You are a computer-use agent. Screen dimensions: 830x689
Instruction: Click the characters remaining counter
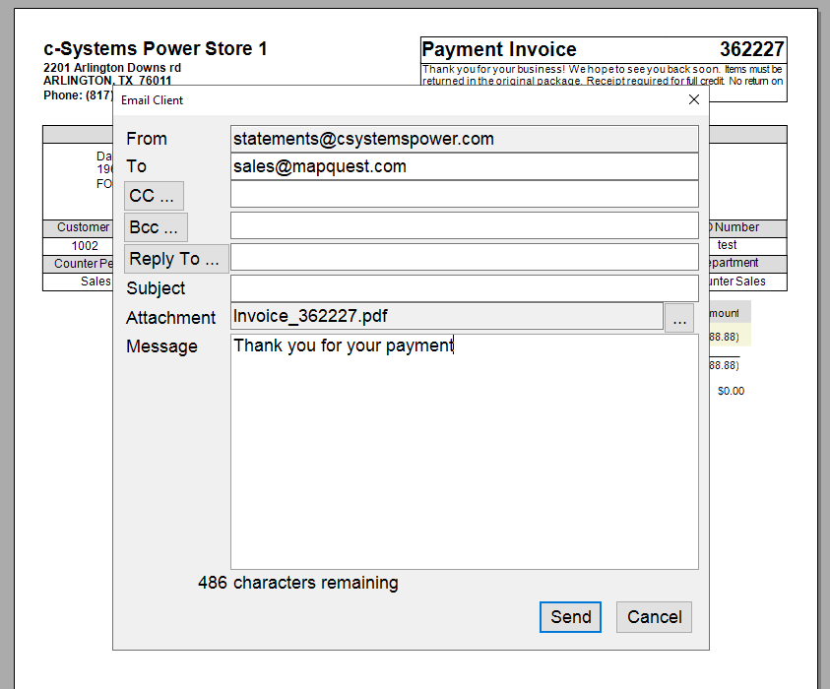(298, 583)
